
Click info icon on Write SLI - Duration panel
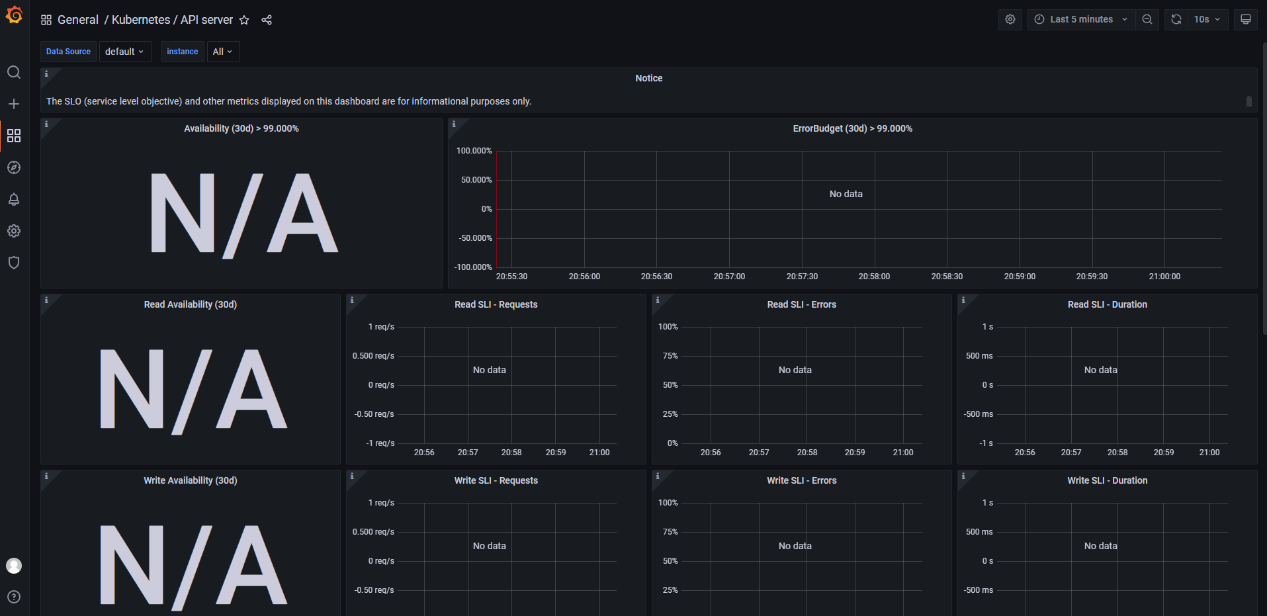(963, 476)
